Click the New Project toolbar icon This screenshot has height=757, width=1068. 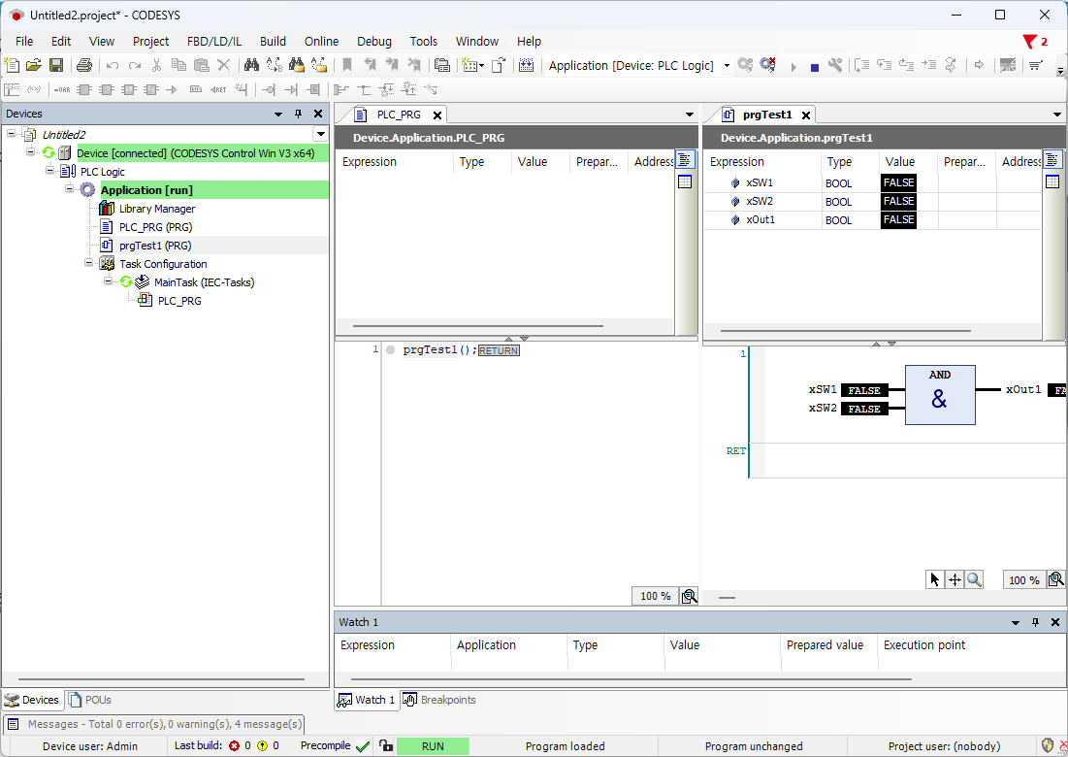12,65
